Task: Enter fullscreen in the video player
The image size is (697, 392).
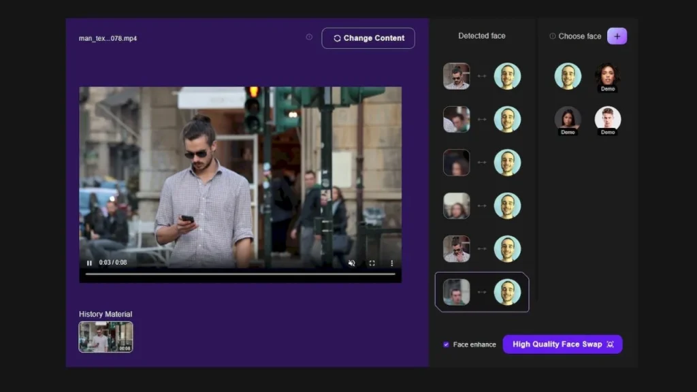Action: point(370,262)
